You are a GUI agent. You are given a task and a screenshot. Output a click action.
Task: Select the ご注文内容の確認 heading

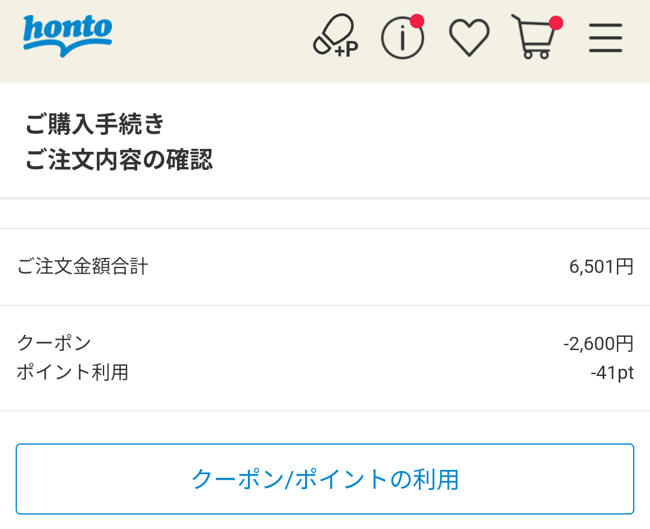pos(119,159)
